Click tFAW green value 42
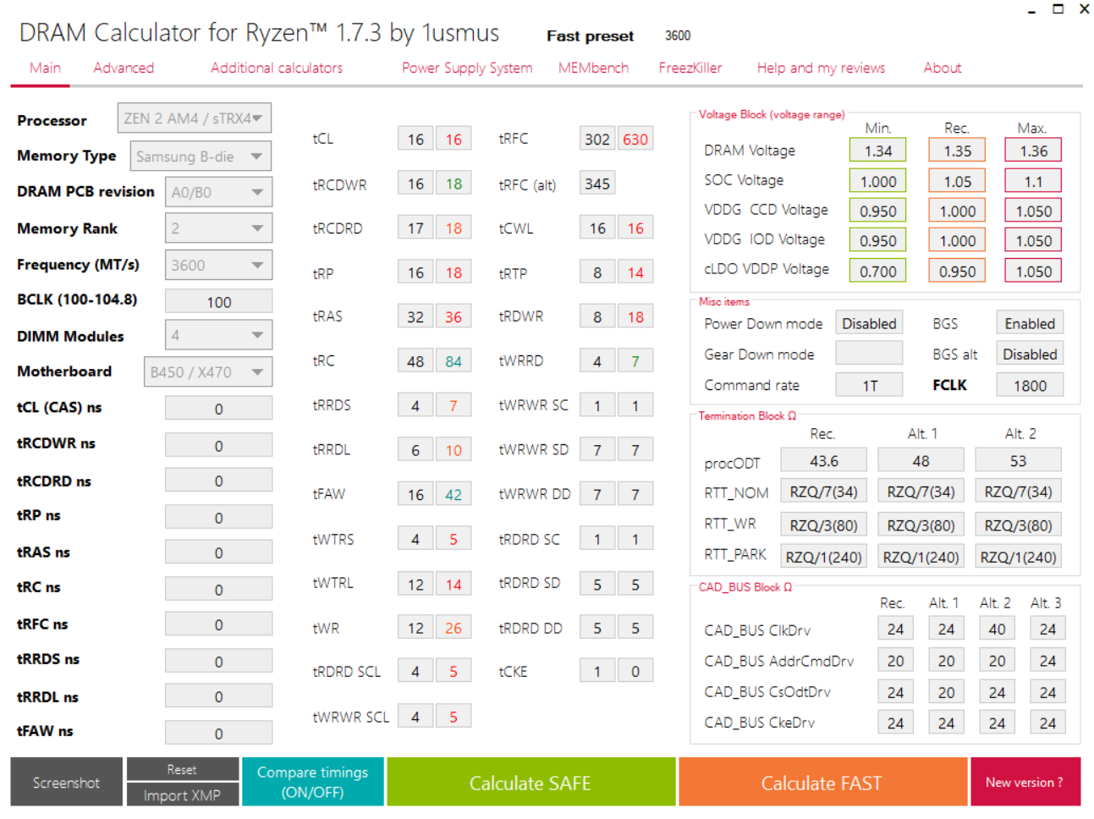1094x819 pixels. coord(454,494)
